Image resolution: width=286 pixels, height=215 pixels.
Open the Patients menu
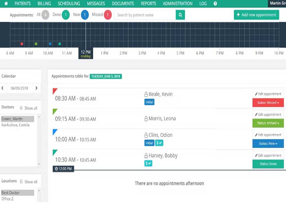click(23, 4)
